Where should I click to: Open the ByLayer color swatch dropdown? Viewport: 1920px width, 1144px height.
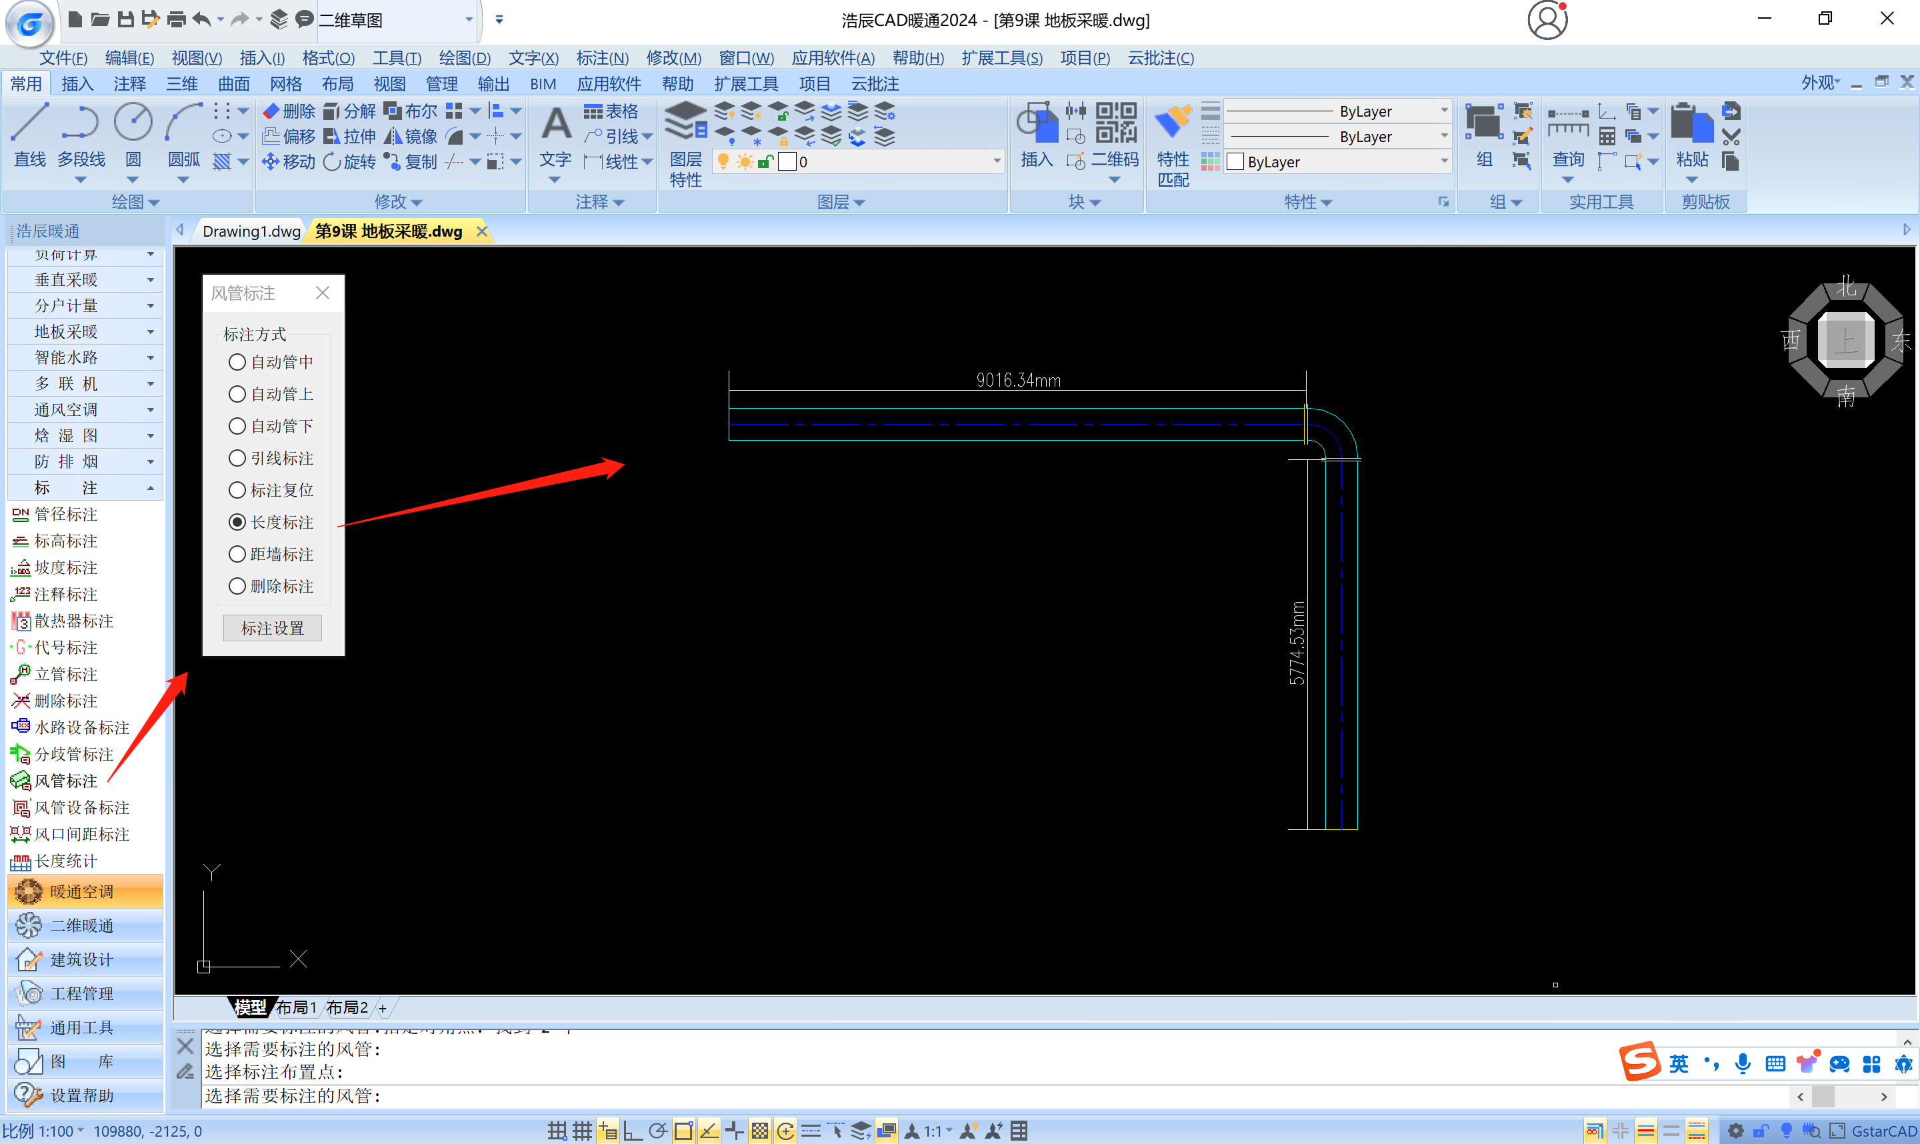click(1443, 162)
